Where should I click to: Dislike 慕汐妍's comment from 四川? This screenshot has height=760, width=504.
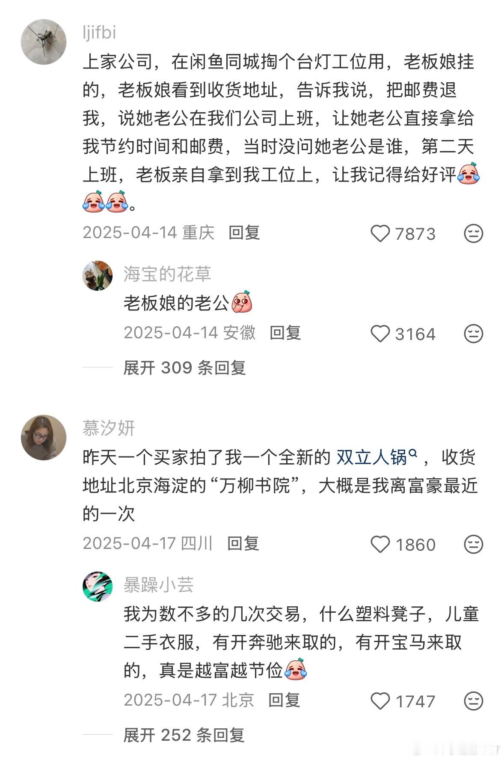point(473,545)
